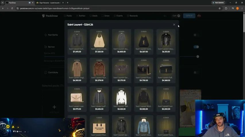Turn off the Borrow switch
The width and height of the screenshot is (245, 137).
pyautogui.click(x=196, y=47)
